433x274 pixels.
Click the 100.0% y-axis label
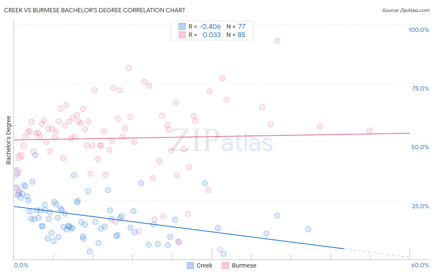[x=419, y=30]
